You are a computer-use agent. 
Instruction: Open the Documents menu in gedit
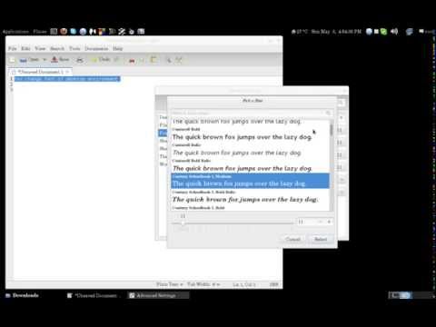click(x=96, y=48)
